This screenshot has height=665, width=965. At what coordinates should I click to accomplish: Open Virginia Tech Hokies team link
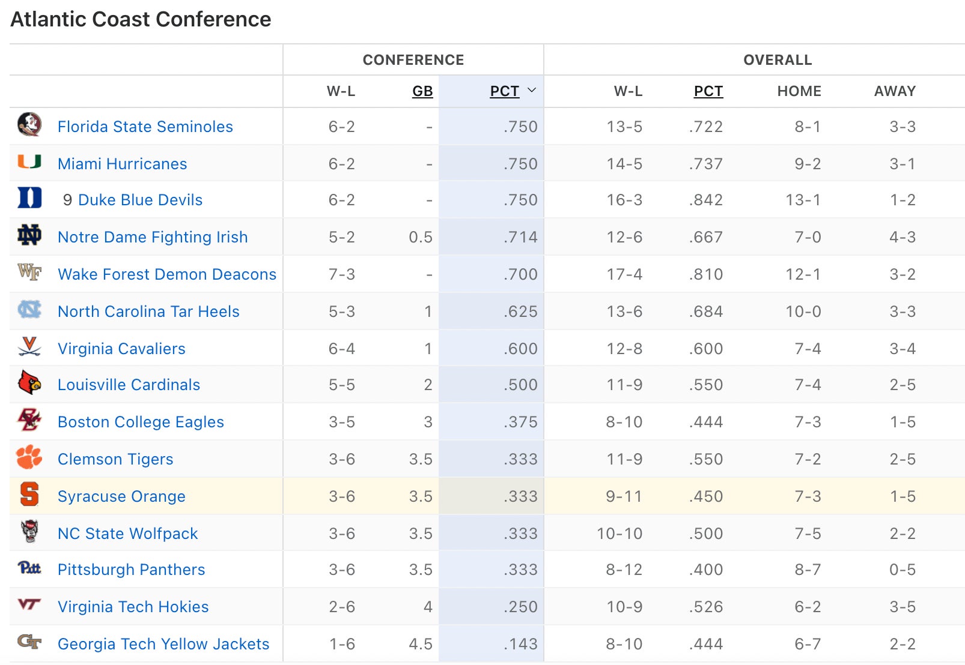(x=133, y=607)
